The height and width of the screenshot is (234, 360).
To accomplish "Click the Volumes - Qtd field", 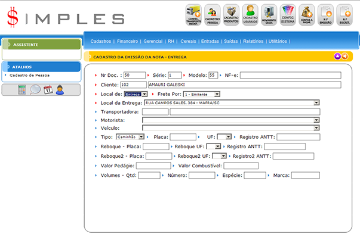I will tap(149, 176).
